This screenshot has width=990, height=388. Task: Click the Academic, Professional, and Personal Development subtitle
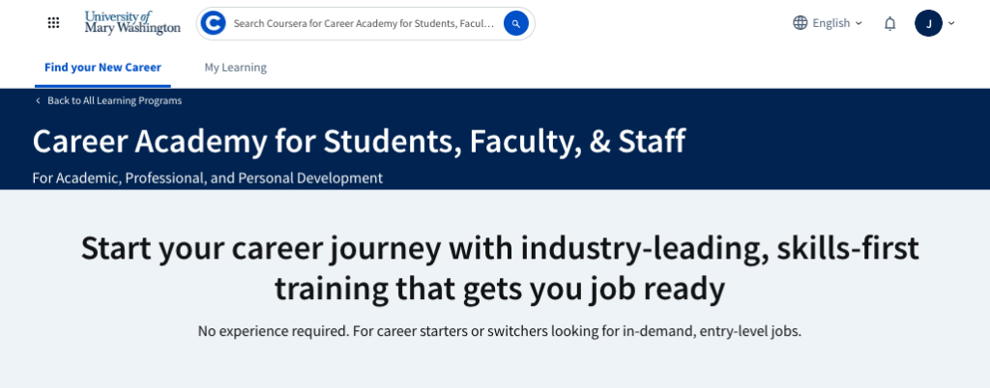208,178
